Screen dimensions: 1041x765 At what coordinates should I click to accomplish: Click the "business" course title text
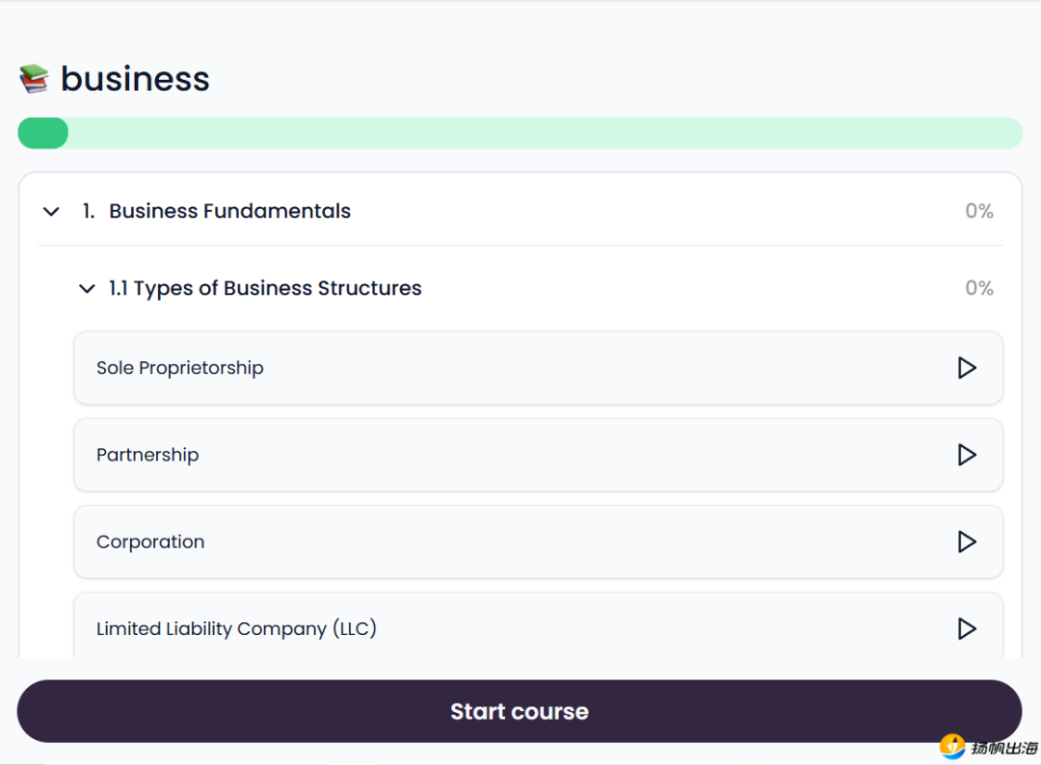(x=135, y=79)
